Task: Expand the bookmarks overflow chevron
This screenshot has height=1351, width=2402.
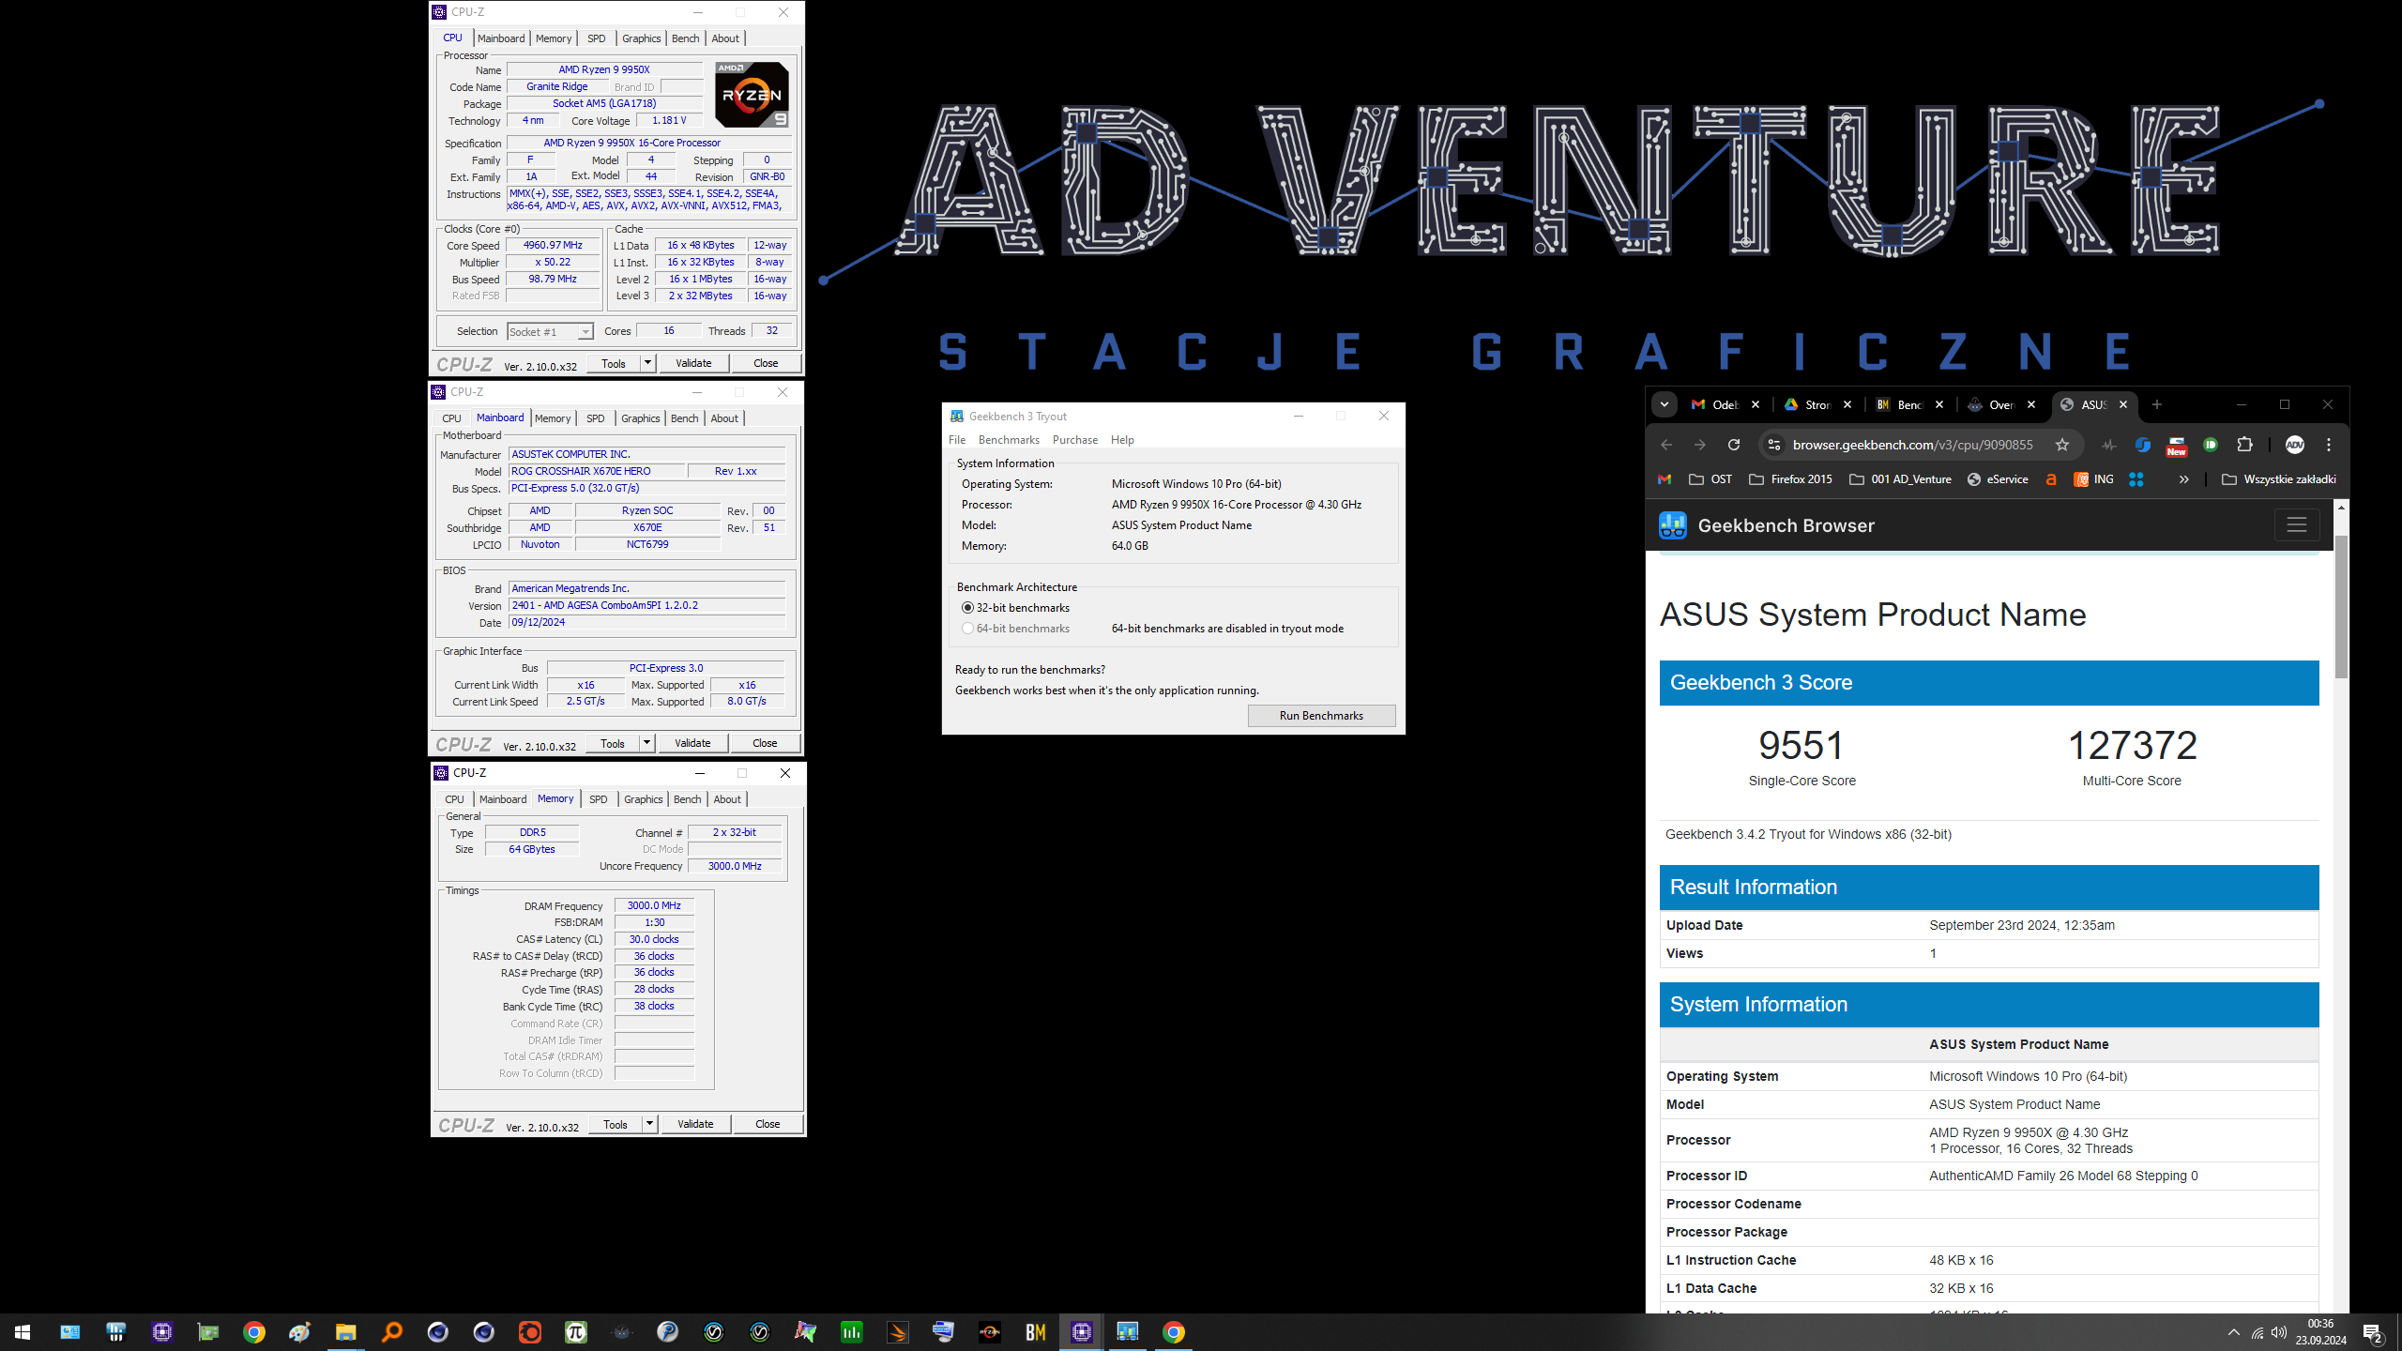Action: [2183, 479]
